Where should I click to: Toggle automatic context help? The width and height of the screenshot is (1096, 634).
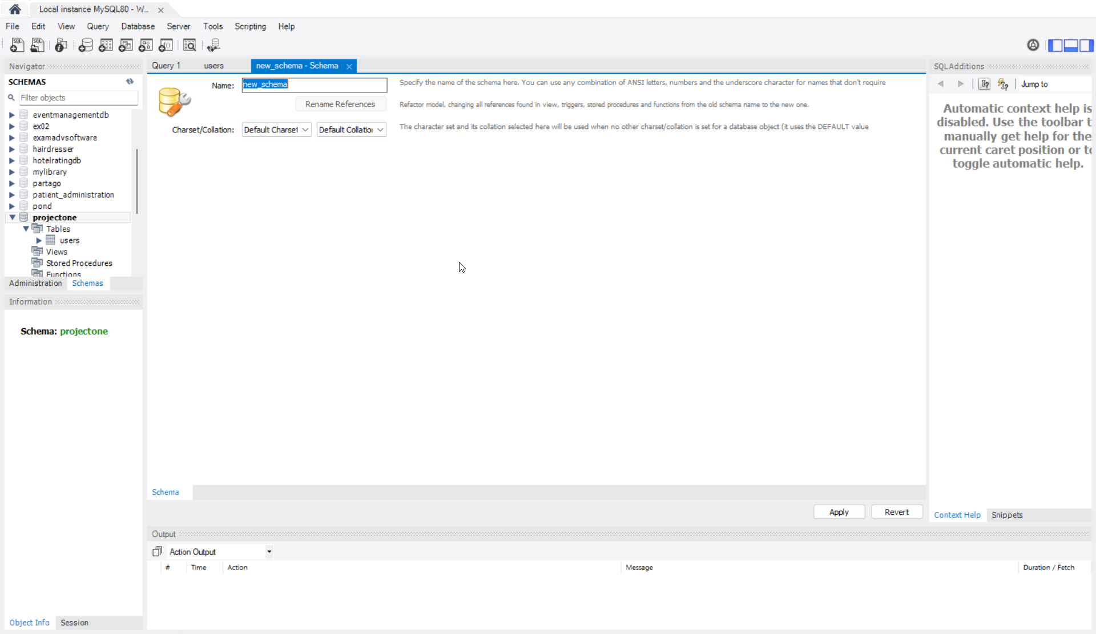point(1003,84)
